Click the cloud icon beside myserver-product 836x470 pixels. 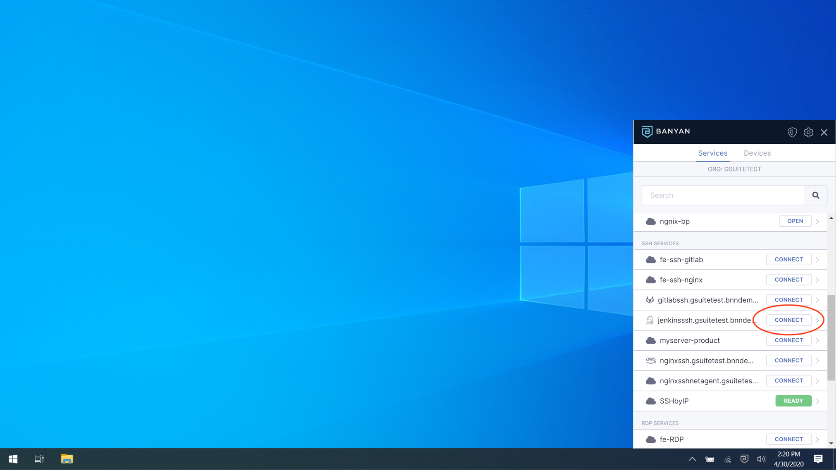[x=650, y=341]
